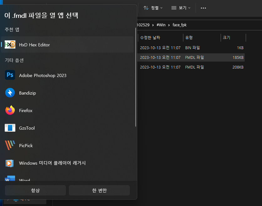Select the 208KB FMDL file row
Screen dimensions: 262x206
point(191,67)
